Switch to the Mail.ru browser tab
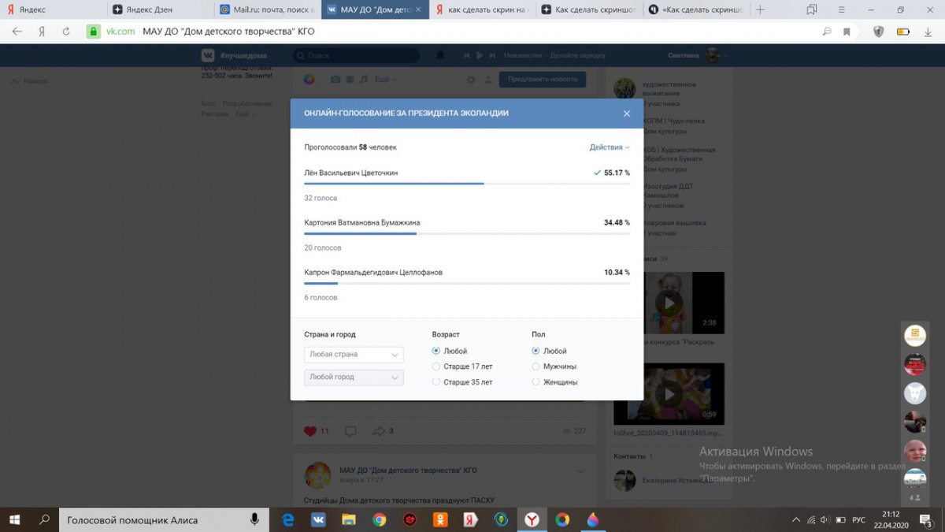945x532 pixels. click(x=266, y=9)
